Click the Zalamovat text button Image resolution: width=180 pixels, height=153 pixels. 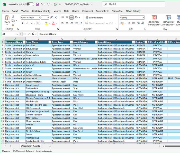(x=94, y=18)
